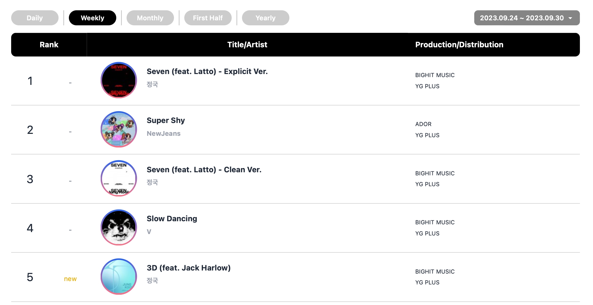Screen dimensions: 593x305
Task: Open the Slow Dancing song title
Action: 172,219
